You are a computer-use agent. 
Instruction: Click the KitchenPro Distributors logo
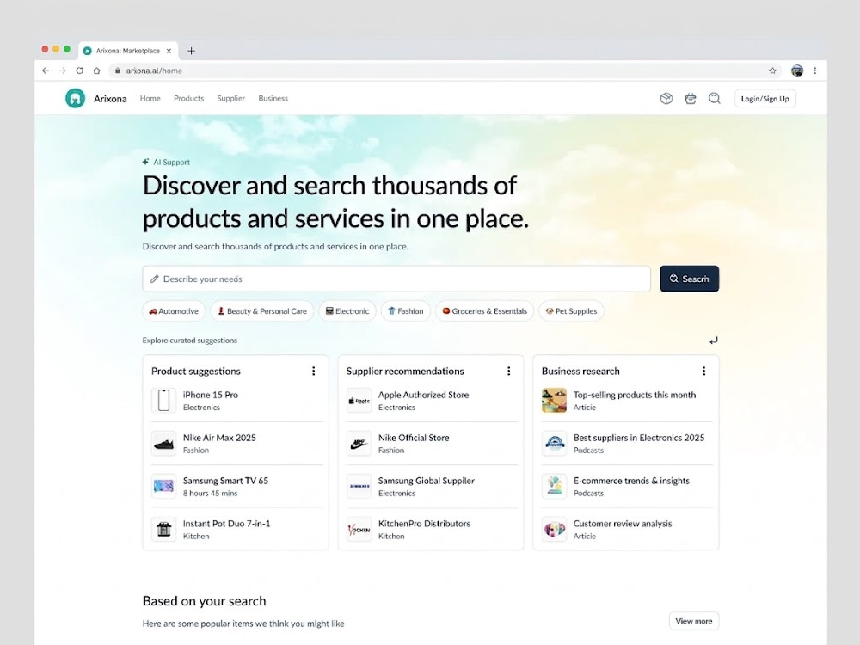(359, 529)
